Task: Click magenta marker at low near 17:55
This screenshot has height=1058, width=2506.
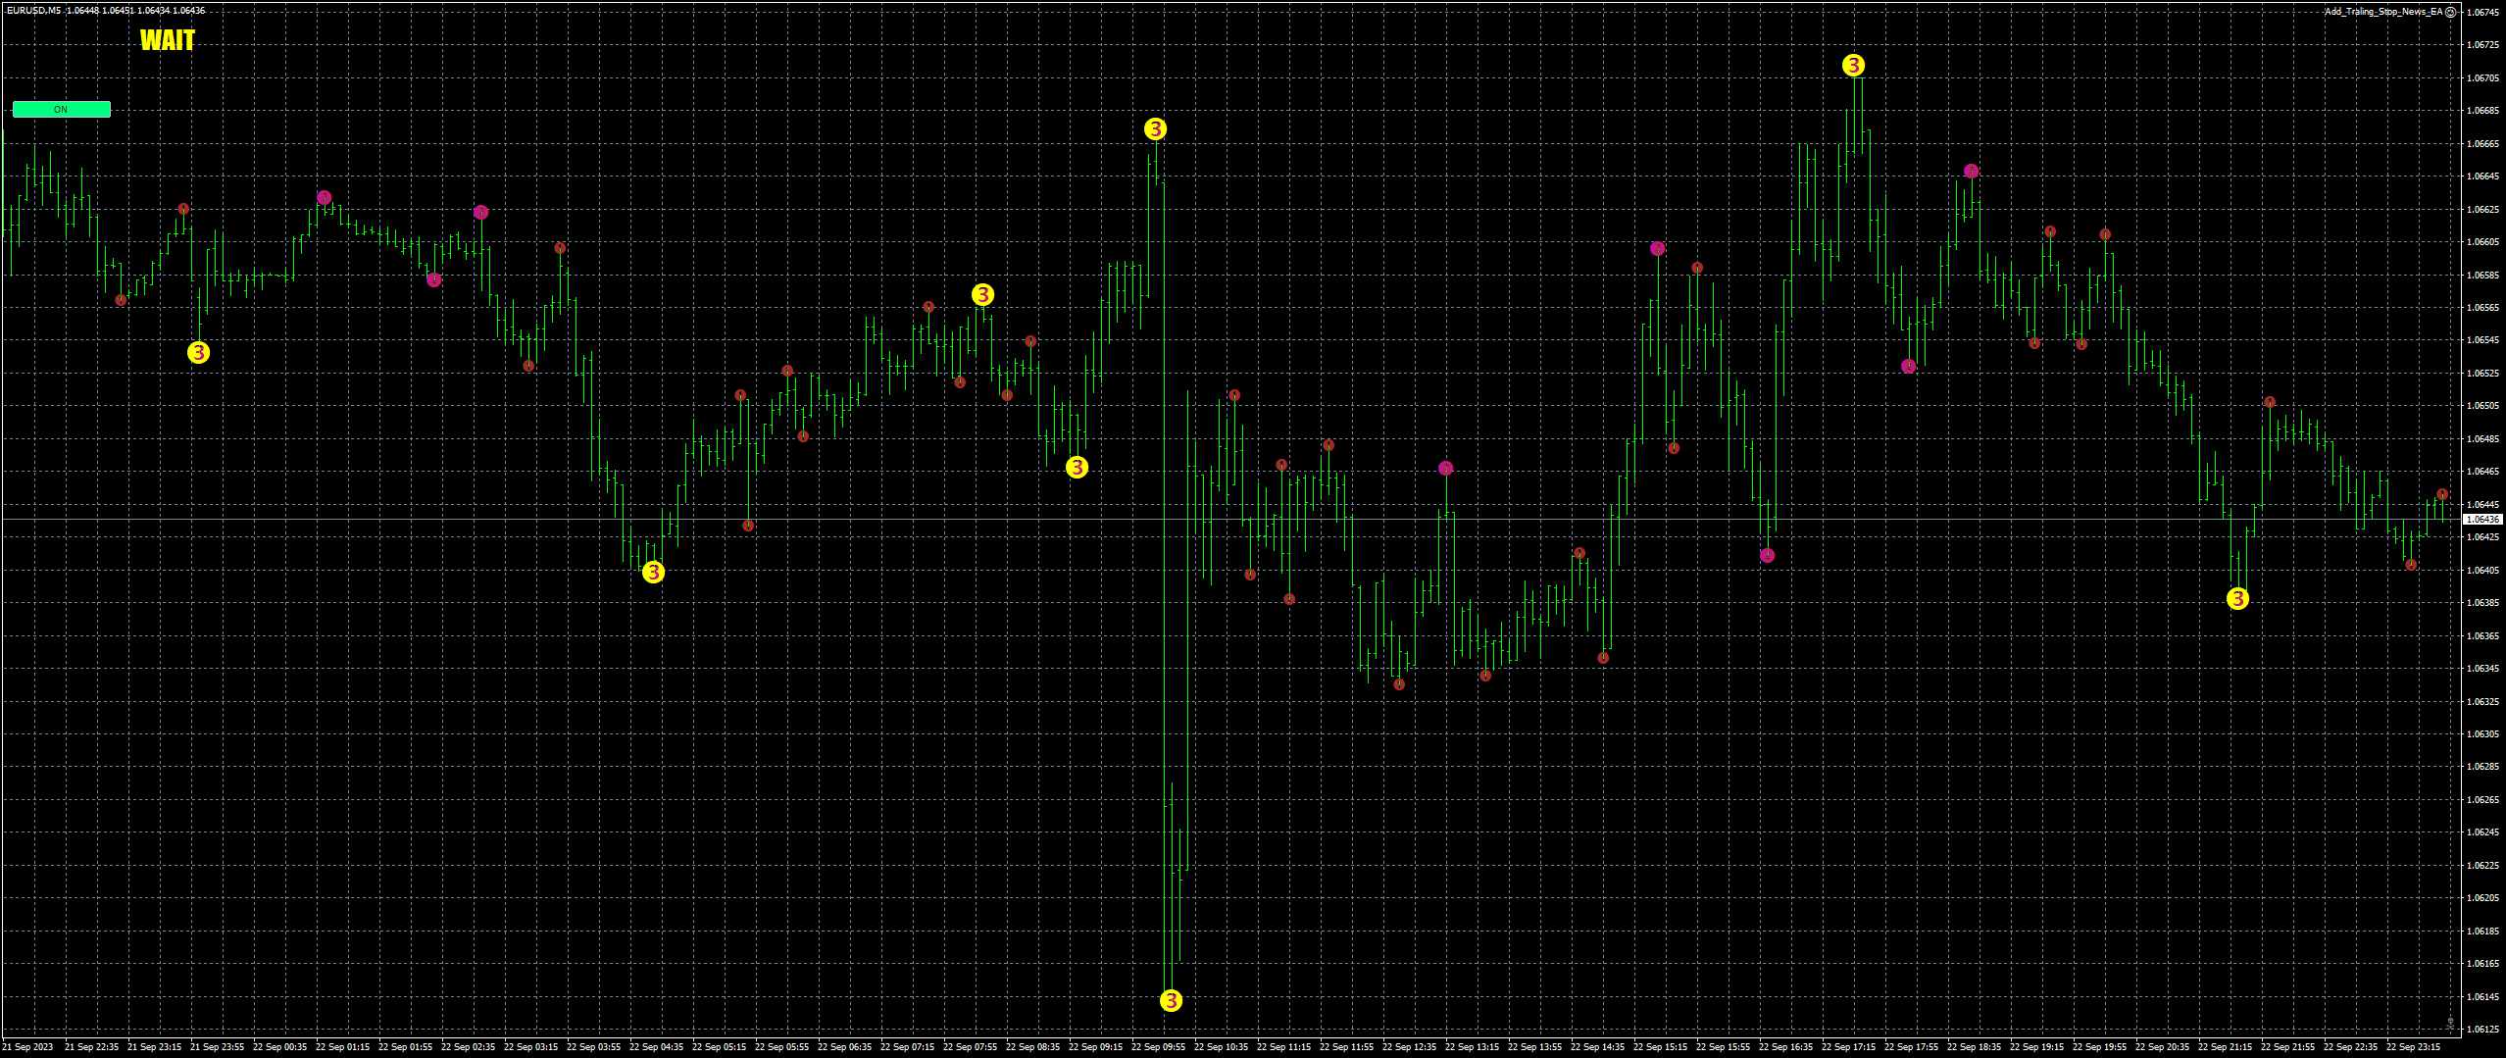Action: (1908, 366)
